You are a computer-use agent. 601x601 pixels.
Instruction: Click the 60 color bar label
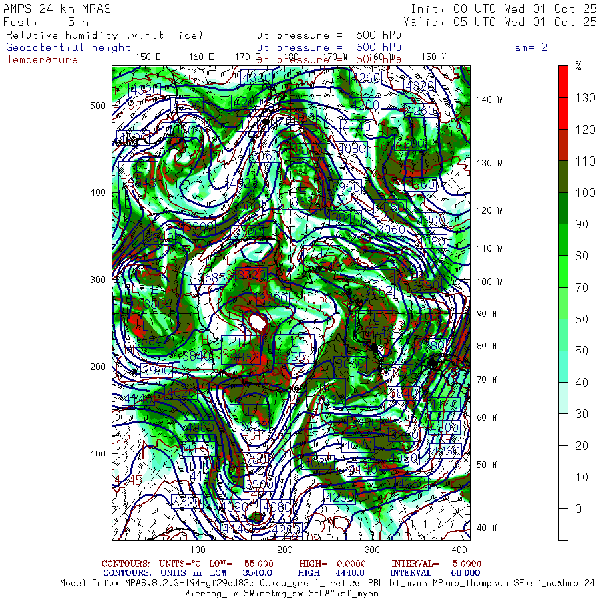tap(582, 319)
